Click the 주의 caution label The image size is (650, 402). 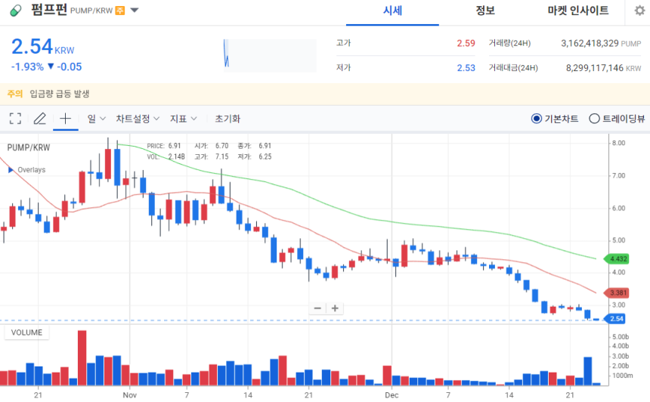[x=15, y=94]
